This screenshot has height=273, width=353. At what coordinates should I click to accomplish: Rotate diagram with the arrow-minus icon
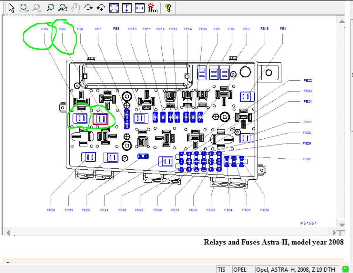[88, 8]
